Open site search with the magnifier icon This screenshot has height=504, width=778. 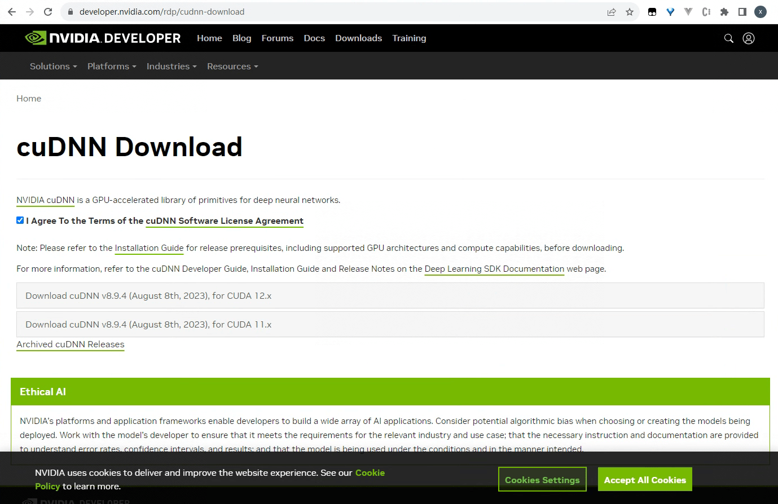[x=729, y=38]
